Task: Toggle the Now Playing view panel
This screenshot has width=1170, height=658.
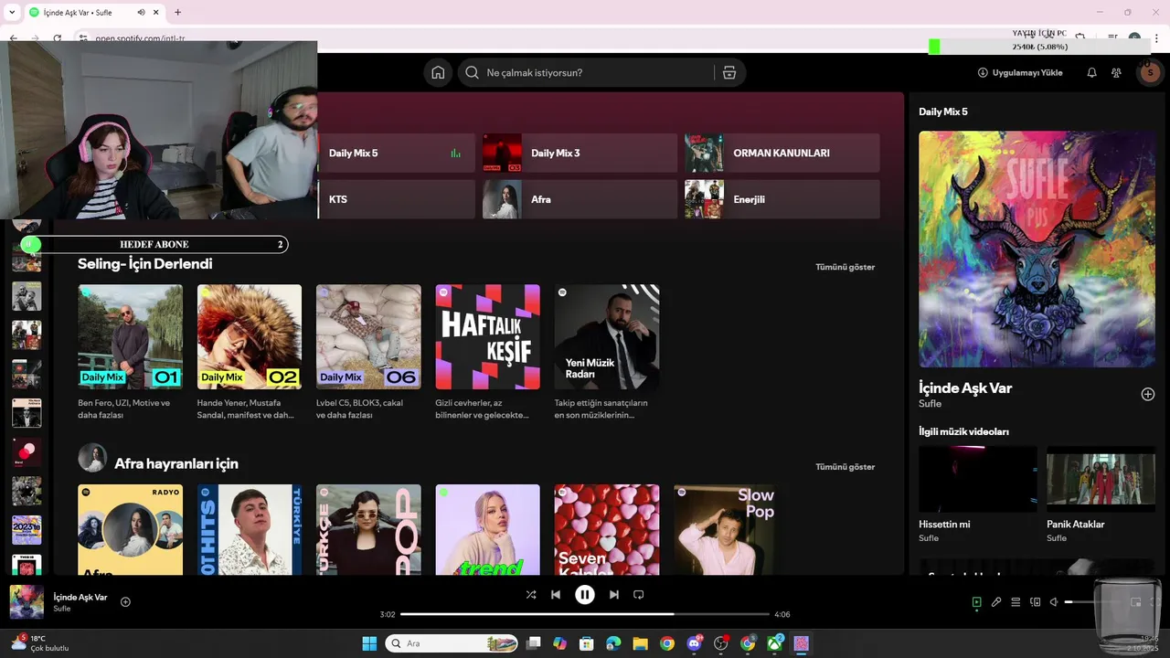Action: (x=976, y=602)
